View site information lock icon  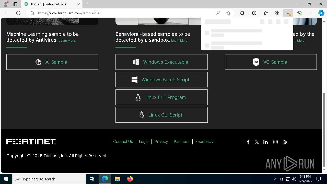coord(32,13)
